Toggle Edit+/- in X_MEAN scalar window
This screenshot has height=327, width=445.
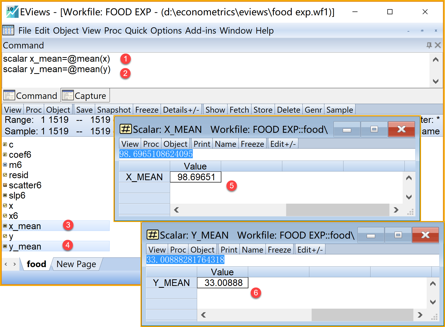[283, 144]
